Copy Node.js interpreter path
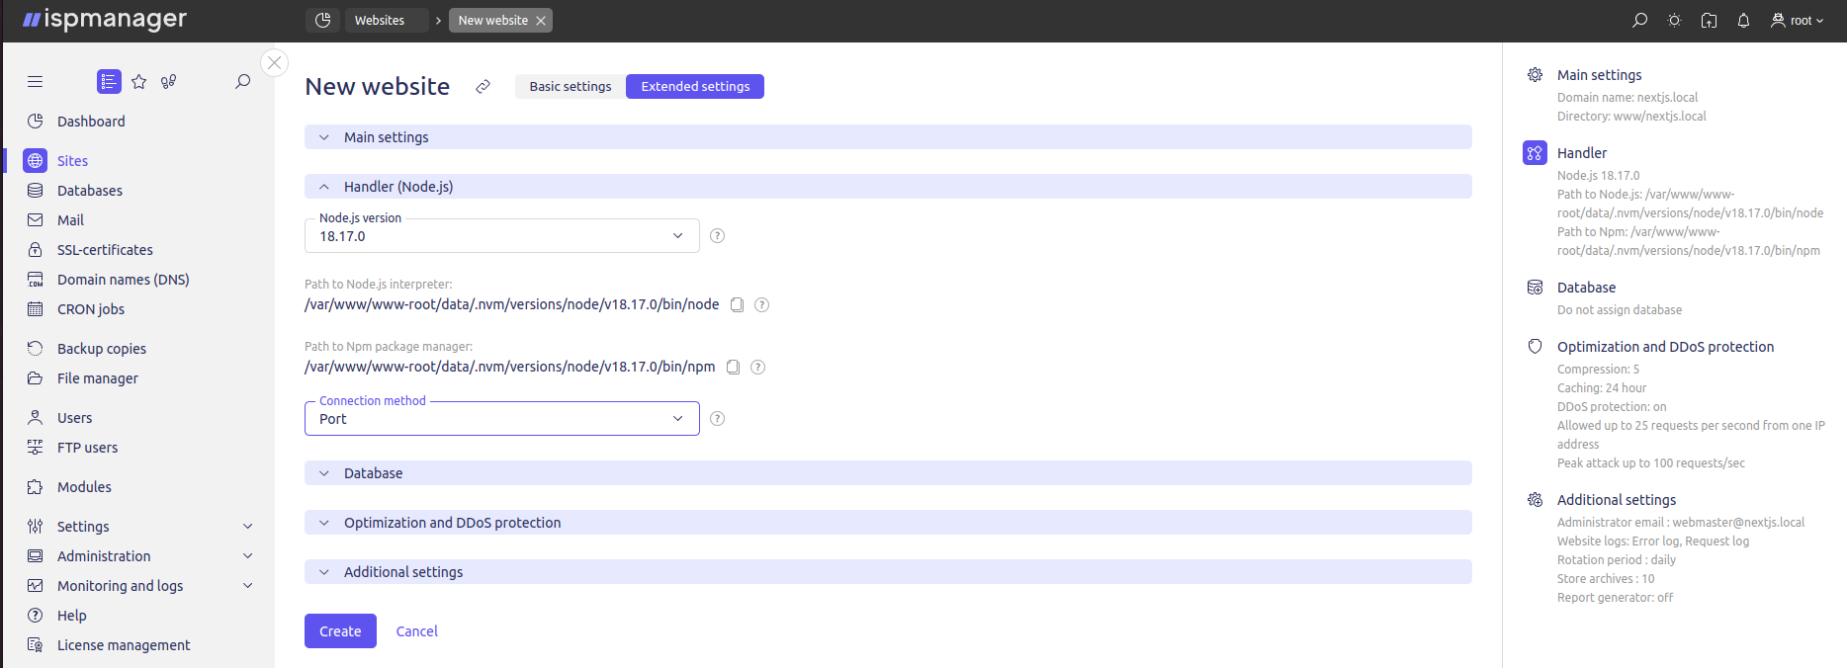This screenshot has height=668, width=1847. (x=737, y=305)
